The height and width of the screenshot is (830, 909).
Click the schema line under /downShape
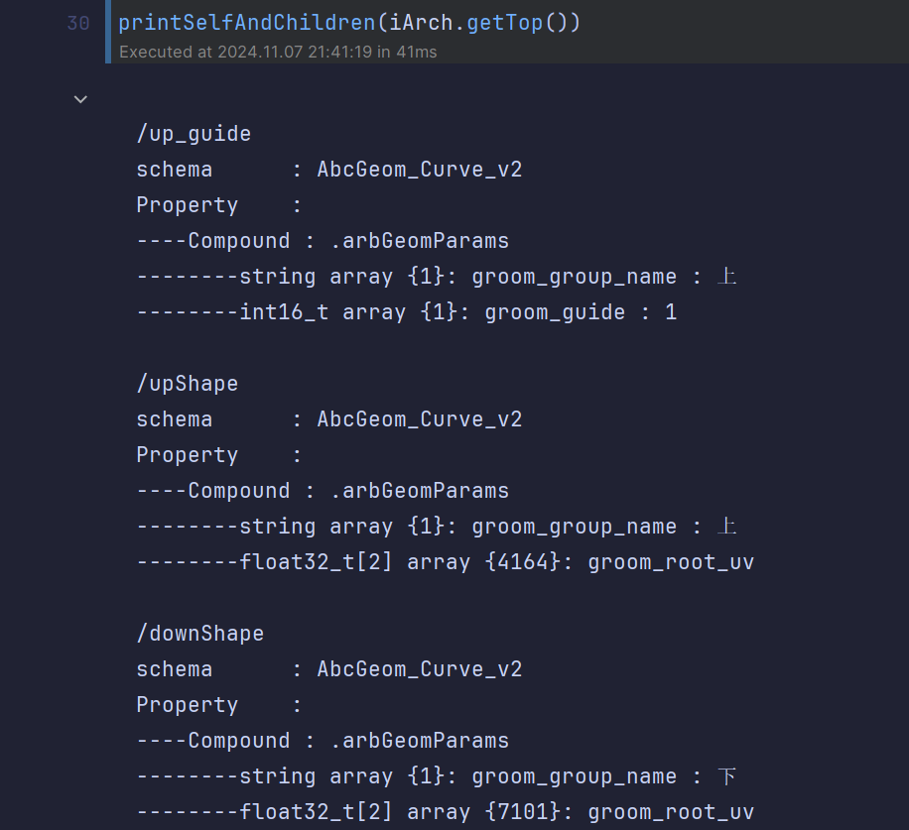point(328,669)
